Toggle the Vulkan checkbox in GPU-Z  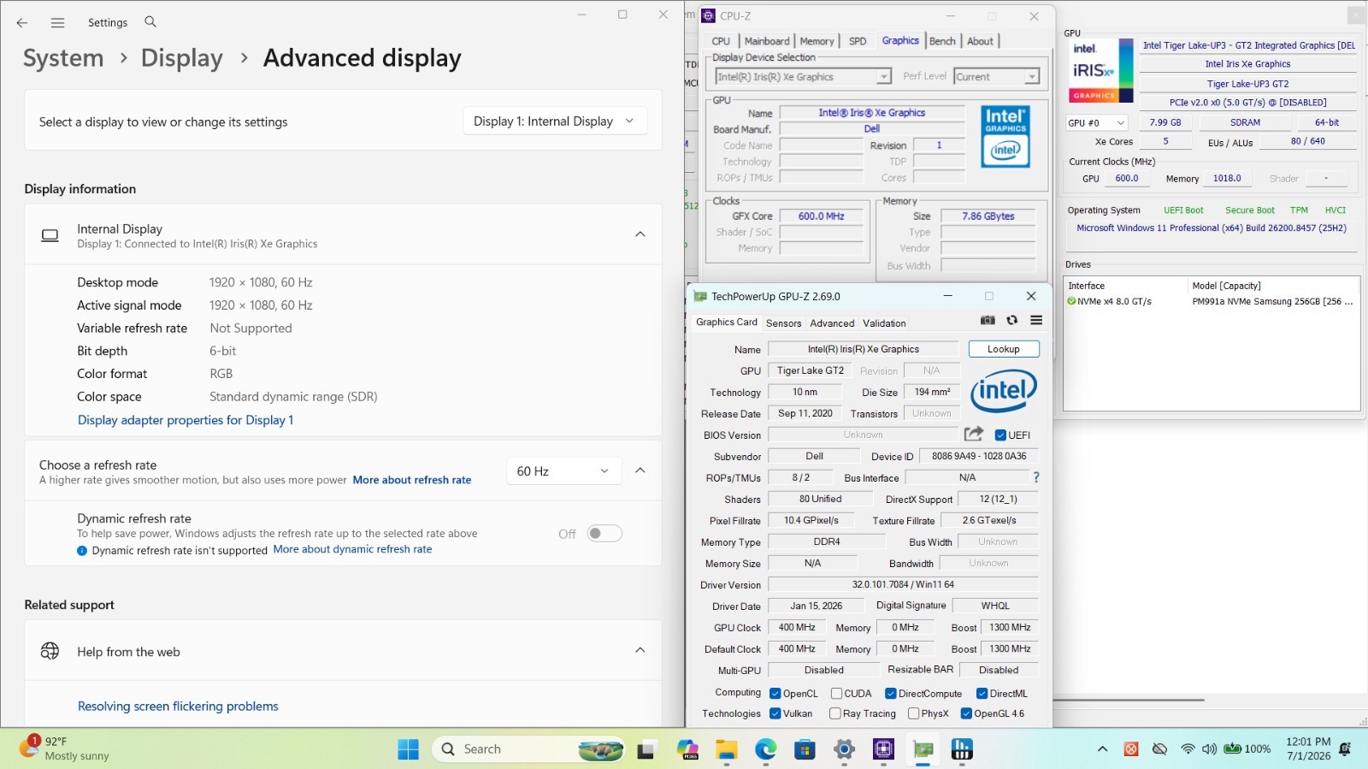pos(775,713)
